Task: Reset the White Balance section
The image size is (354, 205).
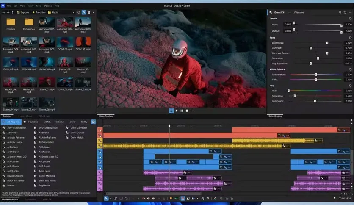Action: (350, 69)
